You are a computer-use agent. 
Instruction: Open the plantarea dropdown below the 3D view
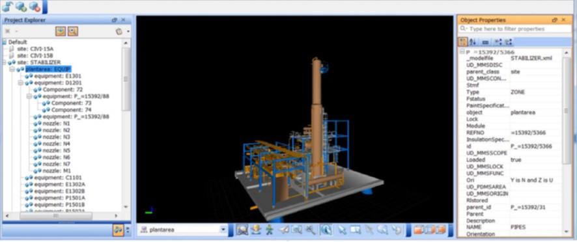pyautogui.click(x=223, y=230)
